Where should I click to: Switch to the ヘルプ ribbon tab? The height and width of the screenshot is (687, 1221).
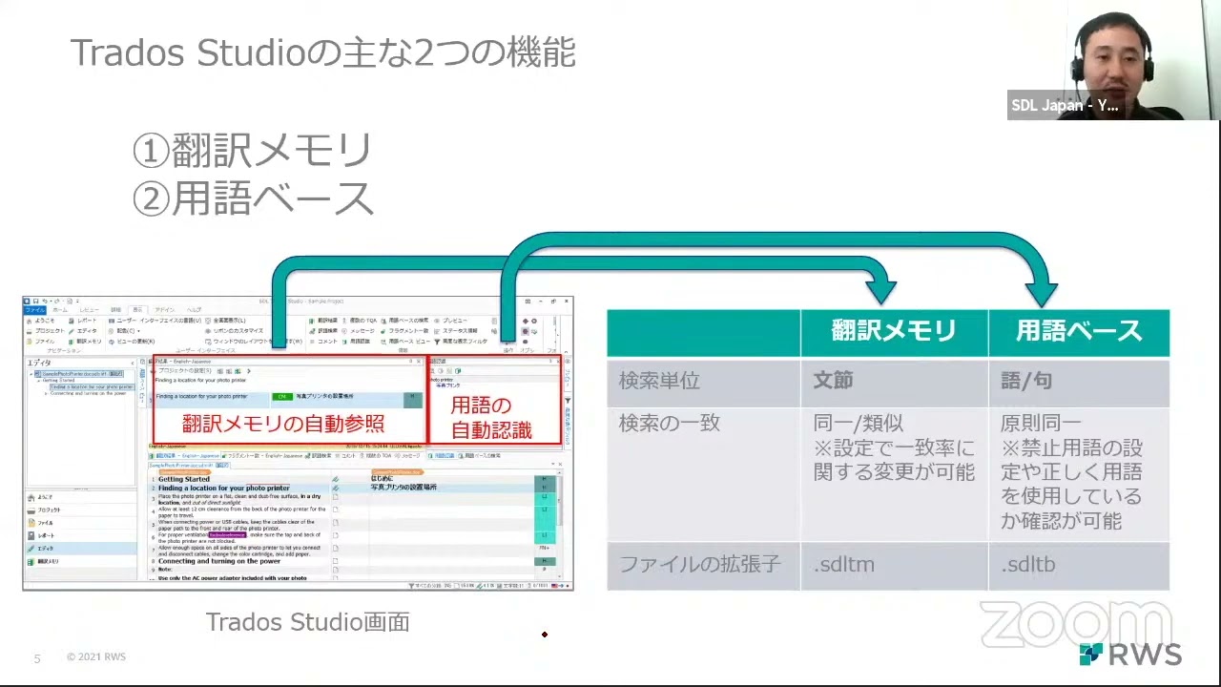(x=195, y=310)
